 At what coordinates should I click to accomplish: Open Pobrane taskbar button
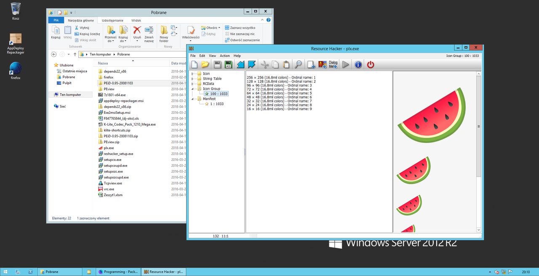pyautogui.click(x=59, y=272)
